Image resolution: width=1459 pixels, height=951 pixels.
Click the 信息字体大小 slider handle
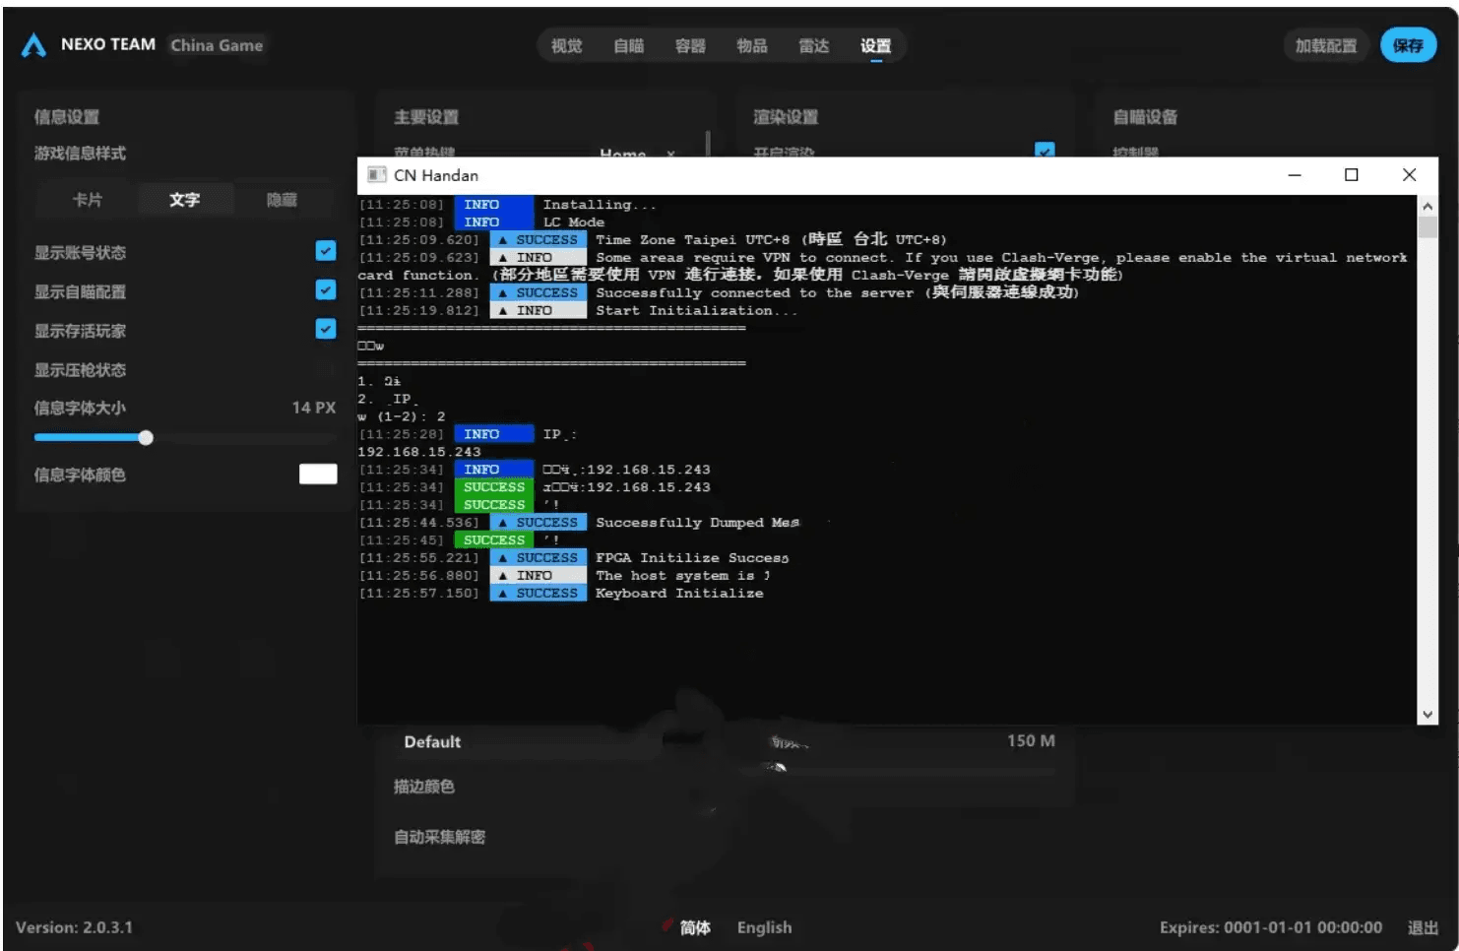click(x=146, y=438)
